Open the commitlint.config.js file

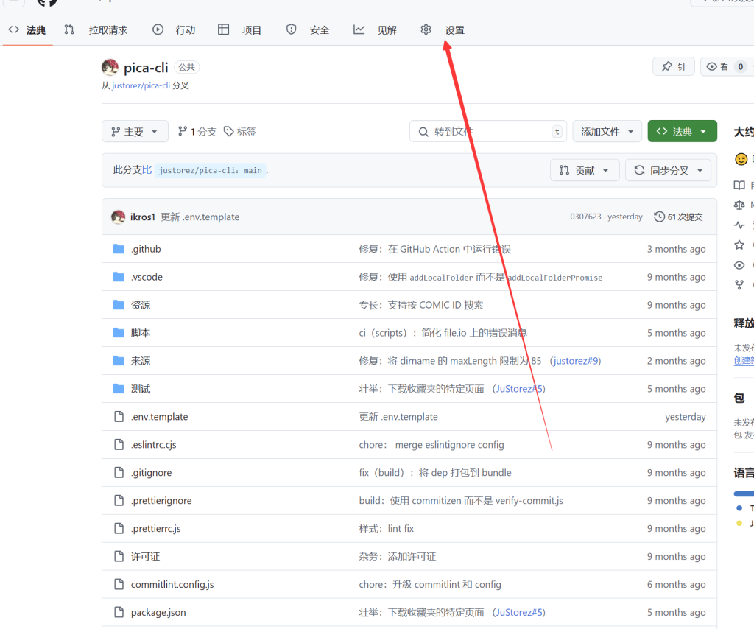click(172, 584)
